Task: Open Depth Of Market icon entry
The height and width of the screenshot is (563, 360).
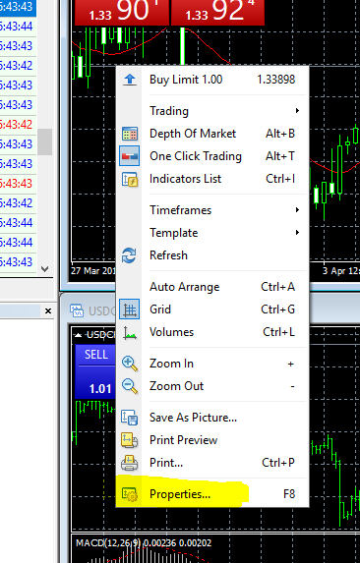Action: tap(129, 134)
